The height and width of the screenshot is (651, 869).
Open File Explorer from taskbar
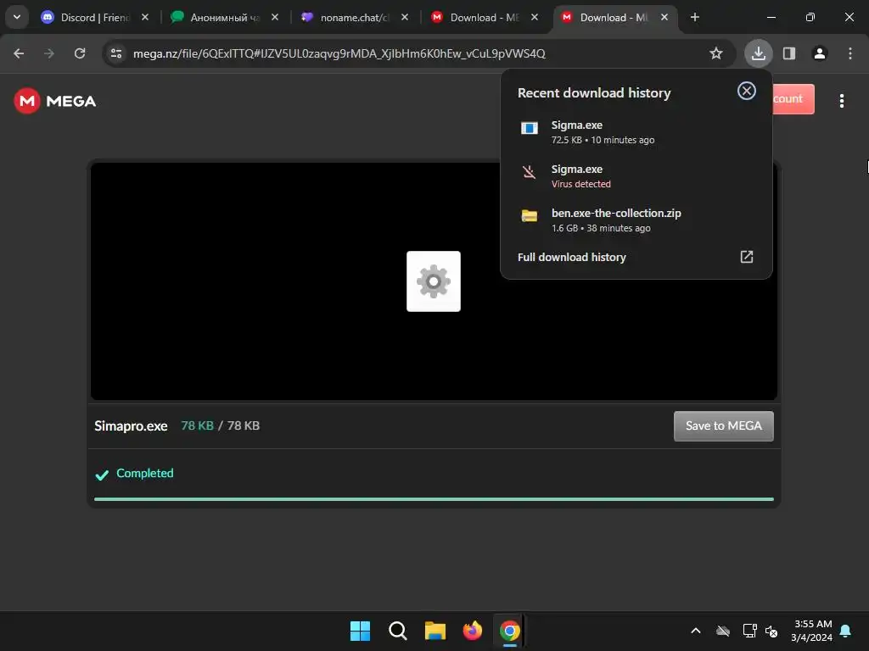tap(435, 631)
